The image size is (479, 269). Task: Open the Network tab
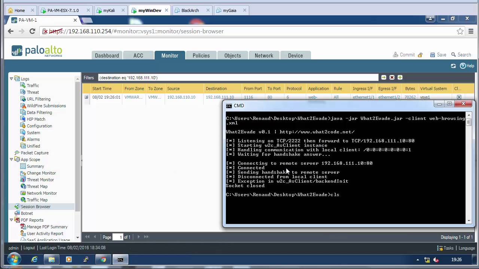pos(264,55)
